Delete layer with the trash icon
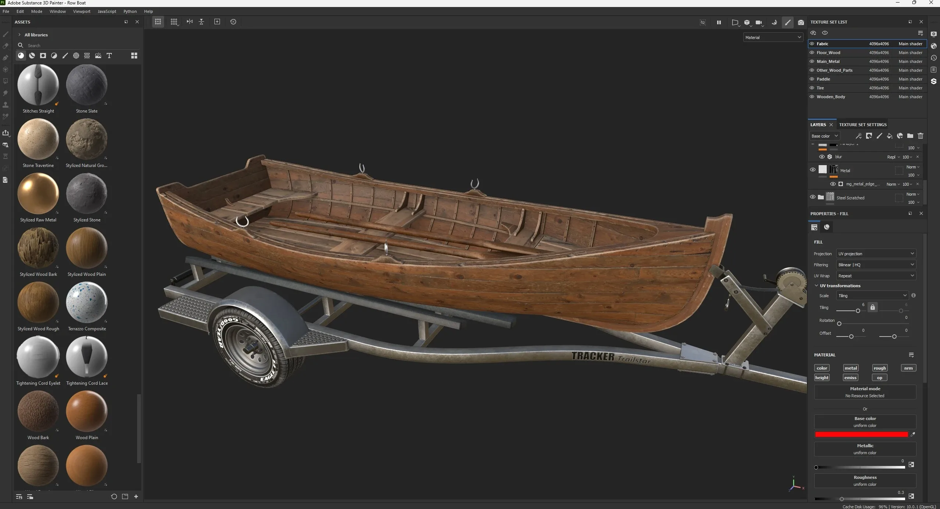940x509 pixels. pyautogui.click(x=921, y=136)
